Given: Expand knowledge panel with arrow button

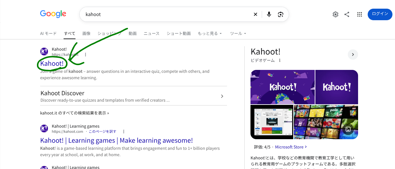Looking at the screenshot, I should click(353, 55).
